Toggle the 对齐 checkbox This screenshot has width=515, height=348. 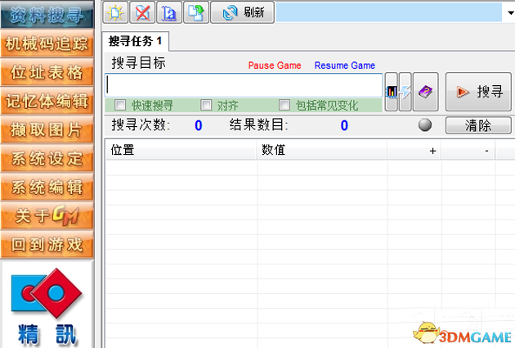point(206,105)
